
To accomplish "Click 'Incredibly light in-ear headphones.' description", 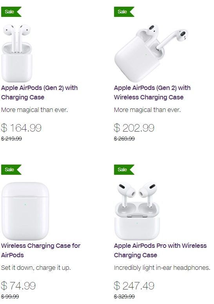I will pyautogui.click(x=162, y=268).
